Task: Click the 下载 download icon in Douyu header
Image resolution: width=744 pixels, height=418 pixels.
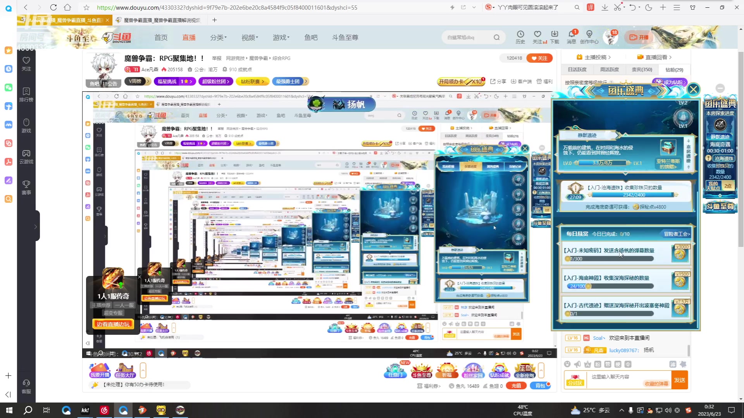Action: (x=555, y=37)
